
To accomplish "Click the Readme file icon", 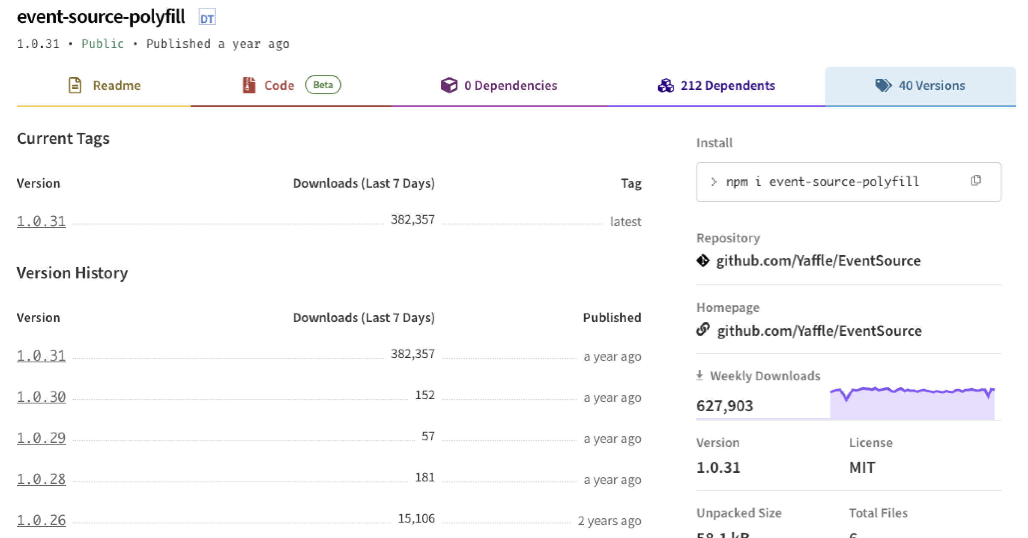I will pos(75,85).
